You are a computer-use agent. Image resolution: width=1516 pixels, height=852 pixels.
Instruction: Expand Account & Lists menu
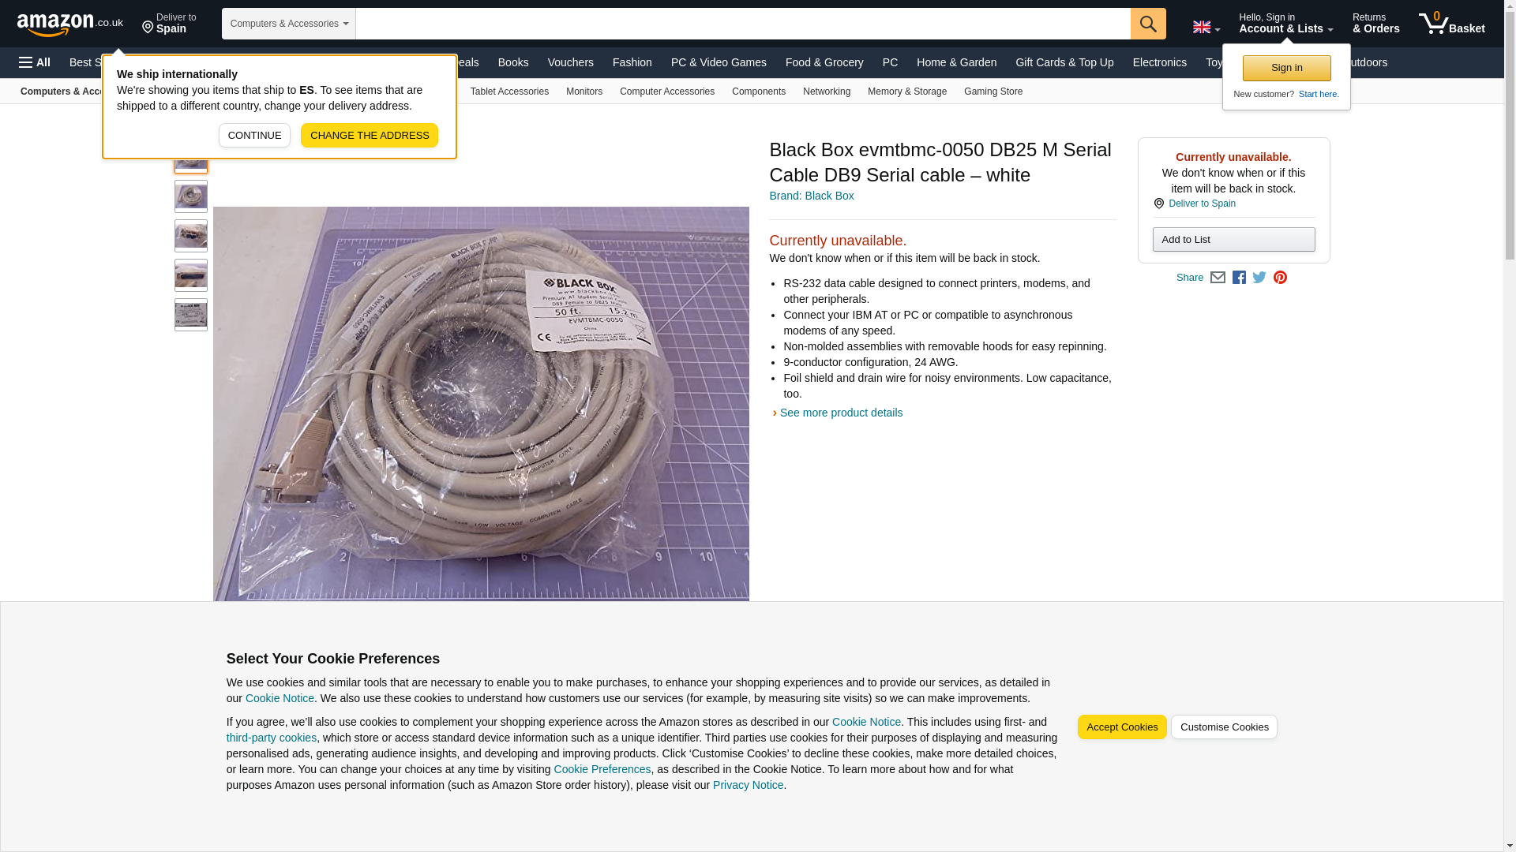(1286, 23)
